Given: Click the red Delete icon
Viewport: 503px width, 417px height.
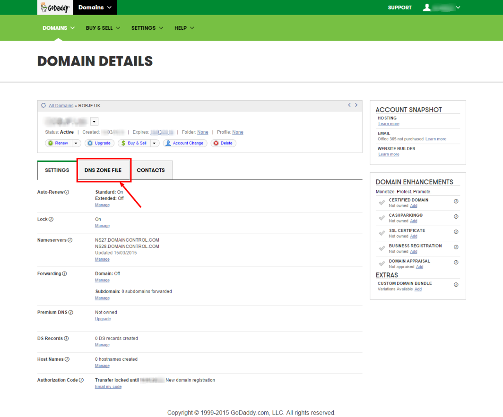Looking at the screenshot, I should click(216, 143).
